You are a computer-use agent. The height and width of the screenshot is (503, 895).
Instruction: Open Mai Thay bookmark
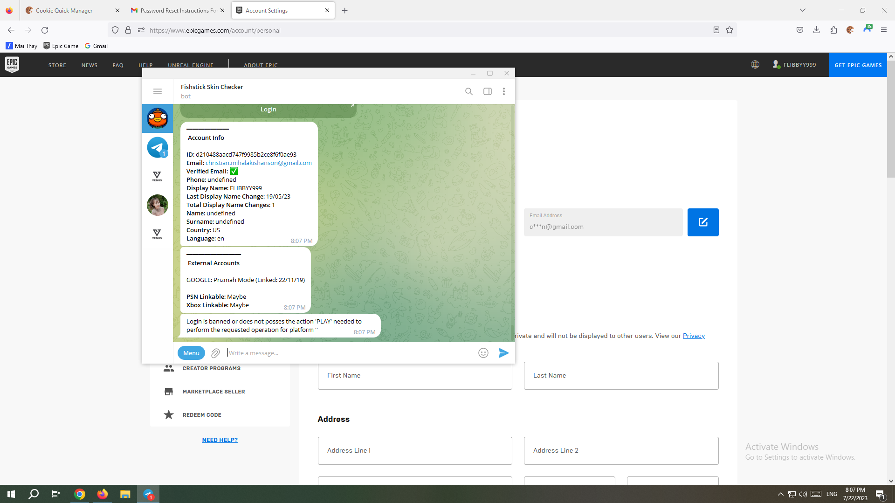pyautogui.click(x=21, y=46)
